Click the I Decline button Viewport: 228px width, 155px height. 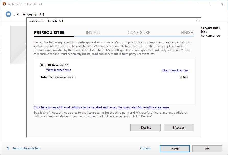coord(146,128)
